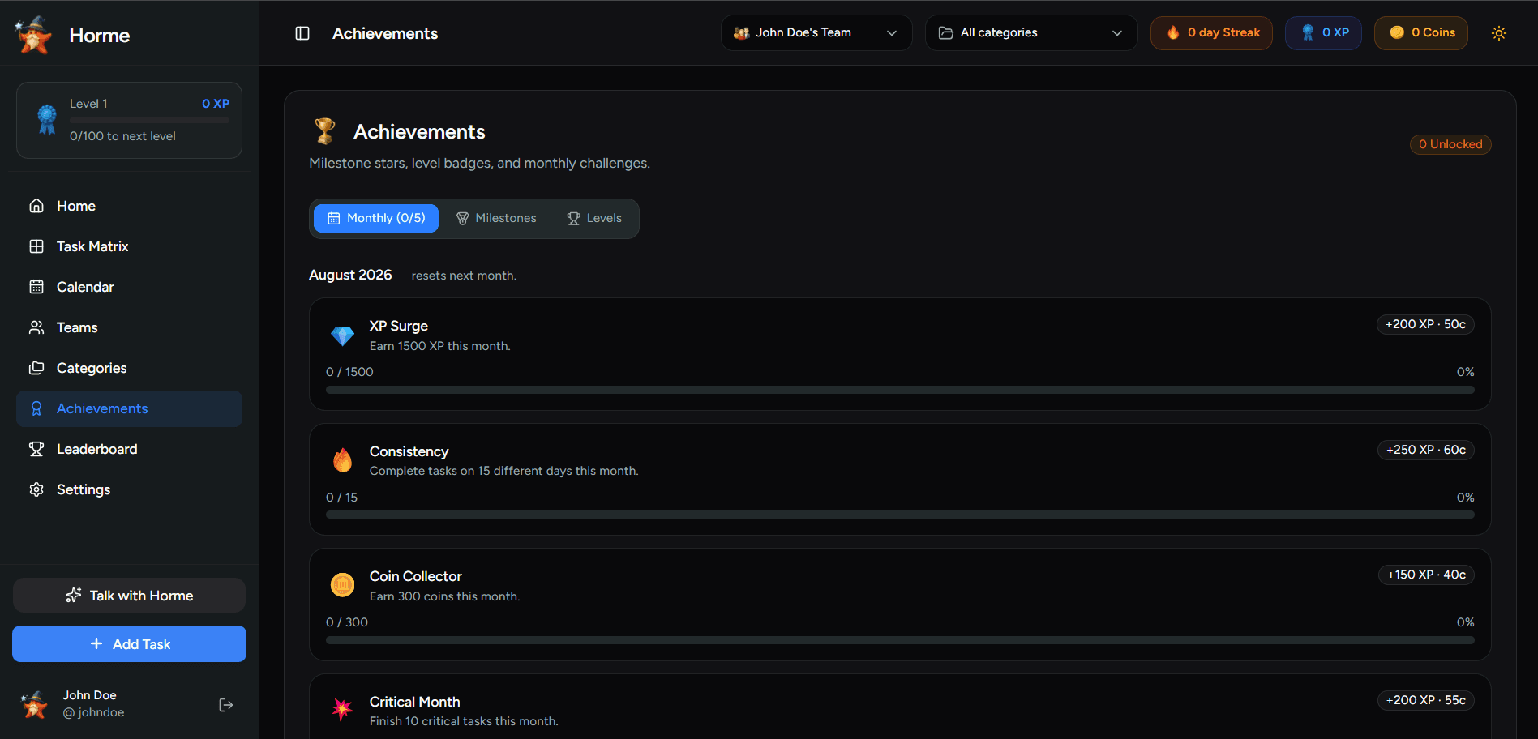Click the Consistency flame icon
The height and width of the screenshot is (739, 1538).
click(342, 460)
